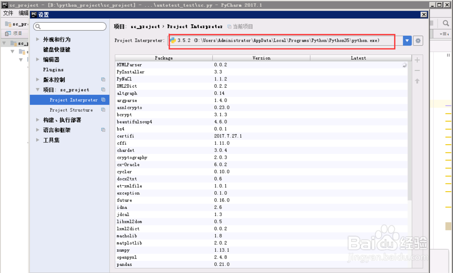Collapse the 项目: sc_project settings group
Viewport: 453px width, 273px height.
38,89
